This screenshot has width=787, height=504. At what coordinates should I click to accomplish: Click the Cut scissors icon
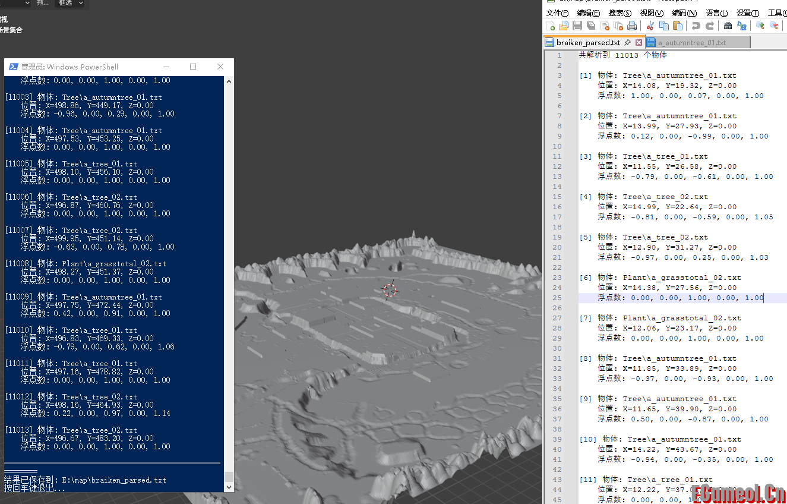pos(650,26)
